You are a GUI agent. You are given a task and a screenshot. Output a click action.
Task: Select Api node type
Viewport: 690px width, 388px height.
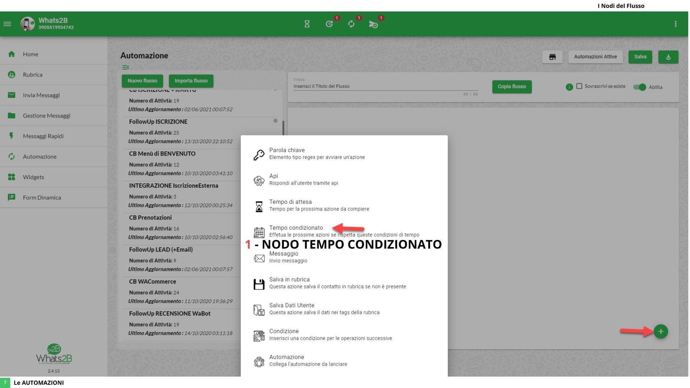point(344,180)
